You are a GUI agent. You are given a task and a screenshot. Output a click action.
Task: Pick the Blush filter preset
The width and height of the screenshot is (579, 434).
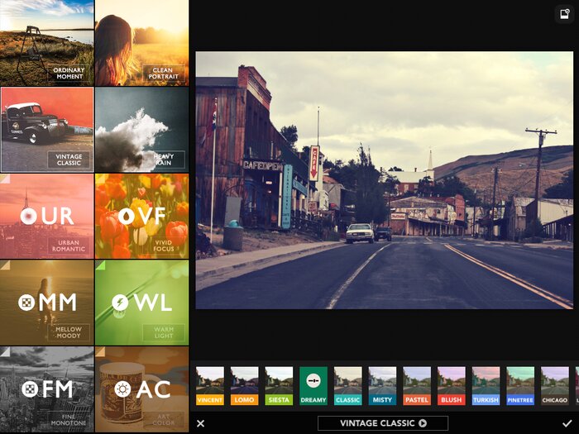pos(452,386)
